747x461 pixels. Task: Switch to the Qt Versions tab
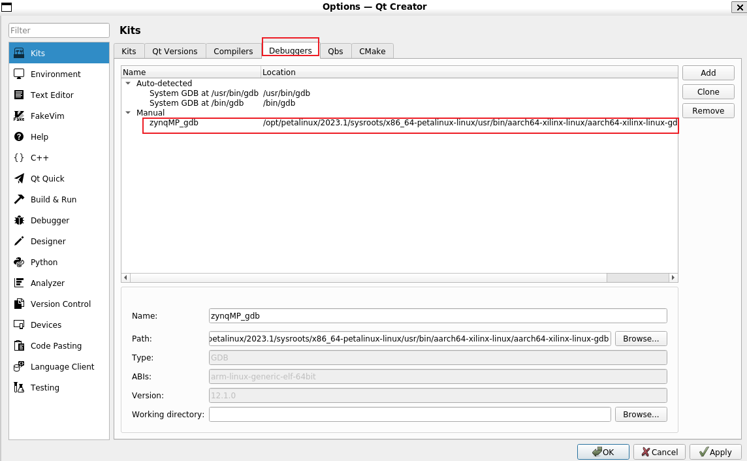[175, 51]
